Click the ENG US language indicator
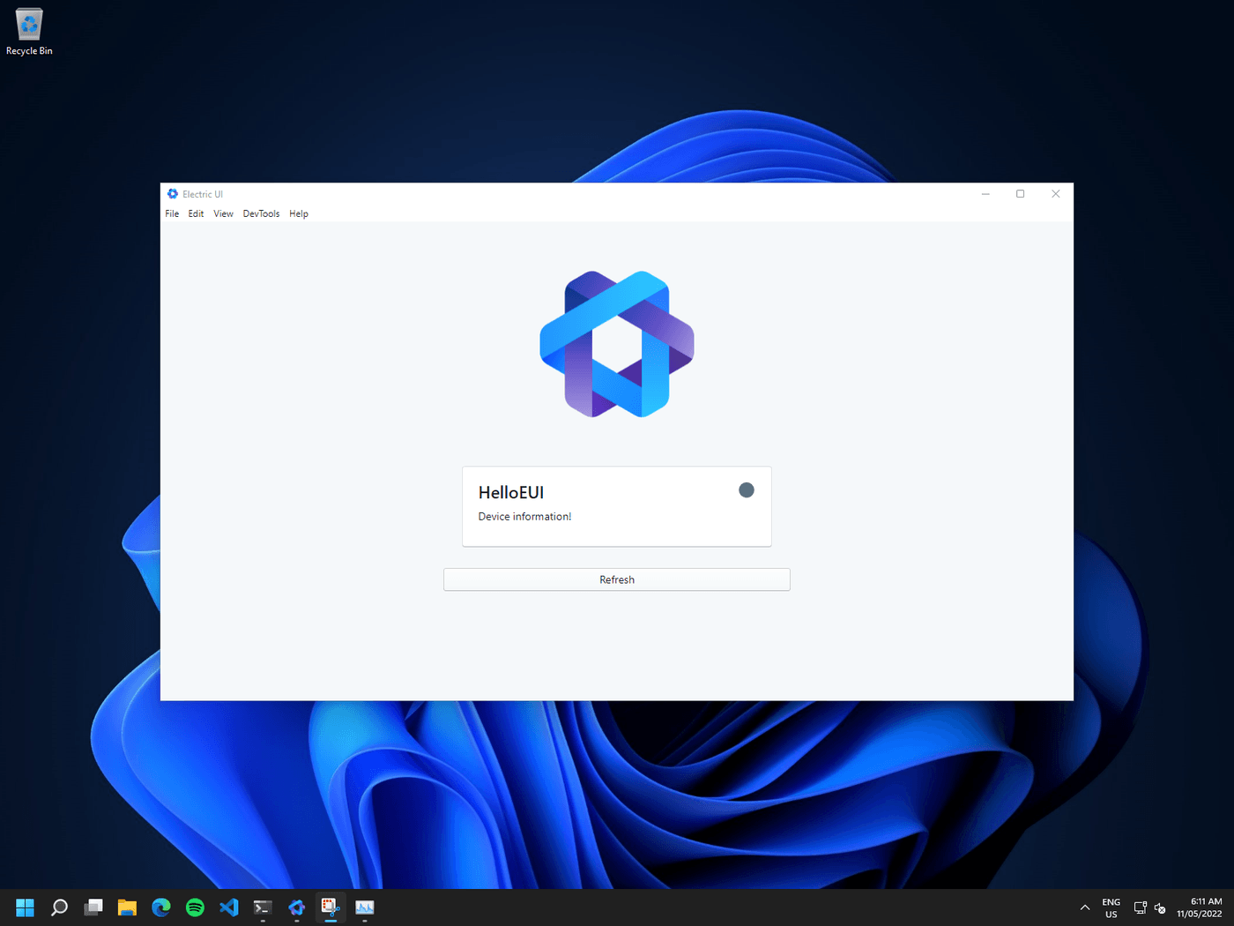1234x926 pixels. (1110, 907)
